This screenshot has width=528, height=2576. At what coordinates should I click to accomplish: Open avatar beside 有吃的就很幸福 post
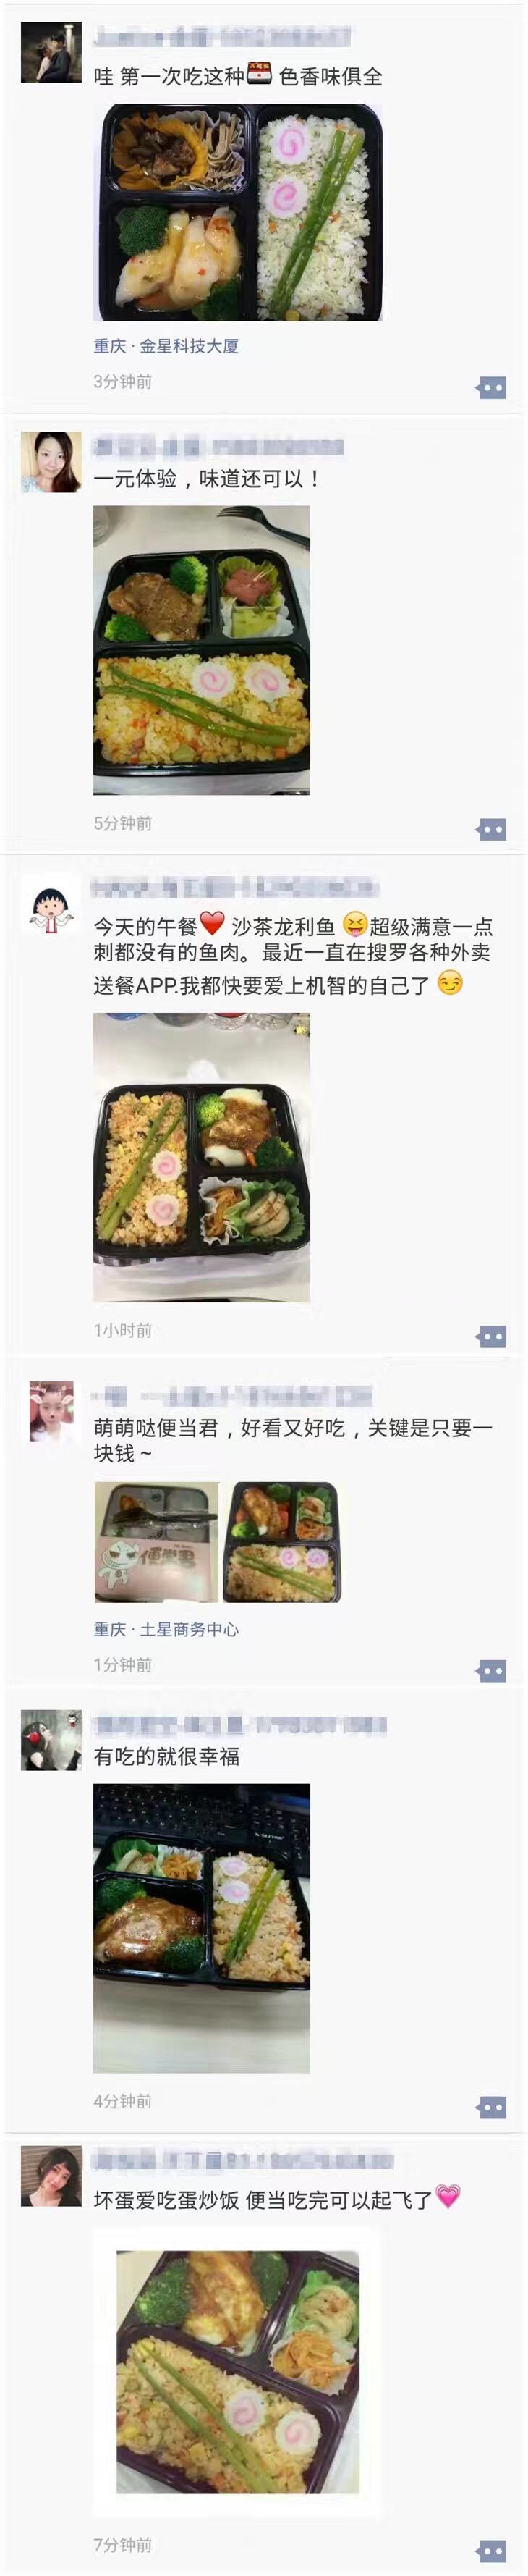pos(51,1740)
